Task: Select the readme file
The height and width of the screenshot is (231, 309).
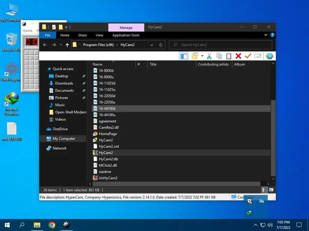Action: 105,172
